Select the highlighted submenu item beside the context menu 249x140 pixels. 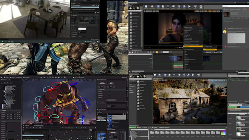click(x=210, y=50)
